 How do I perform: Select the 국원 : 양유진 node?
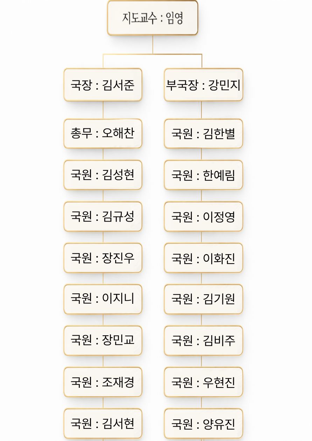tap(203, 423)
